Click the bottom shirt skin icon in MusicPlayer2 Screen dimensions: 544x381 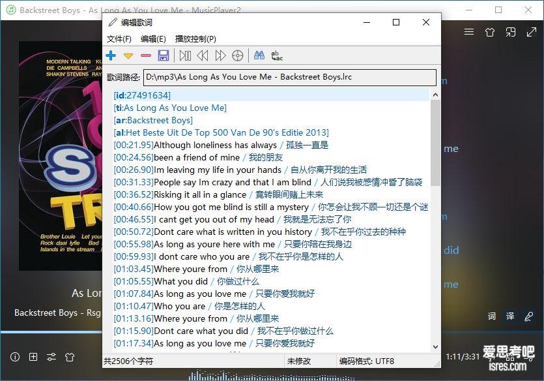70,357
